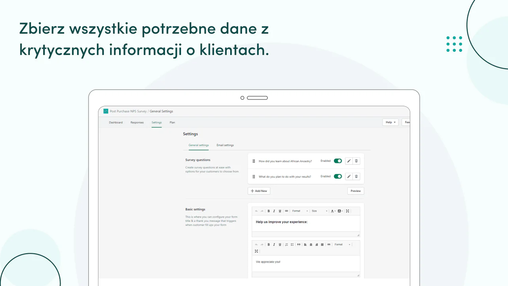
Task: Delete the African Ancestry question using trash icon
Action: pyautogui.click(x=356, y=161)
